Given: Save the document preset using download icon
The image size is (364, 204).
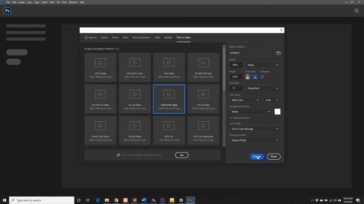Looking at the screenshot, I should [x=278, y=53].
